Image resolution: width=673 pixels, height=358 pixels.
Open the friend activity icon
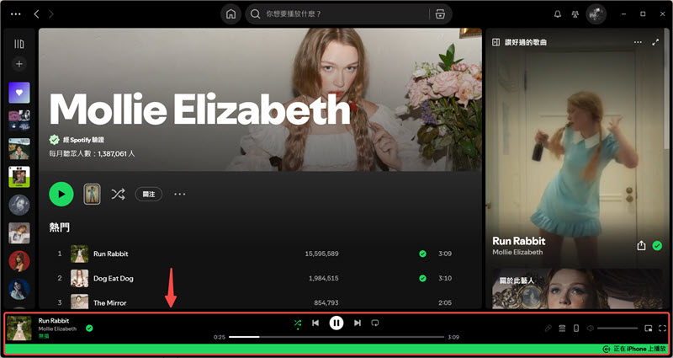[x=575, y=14]
